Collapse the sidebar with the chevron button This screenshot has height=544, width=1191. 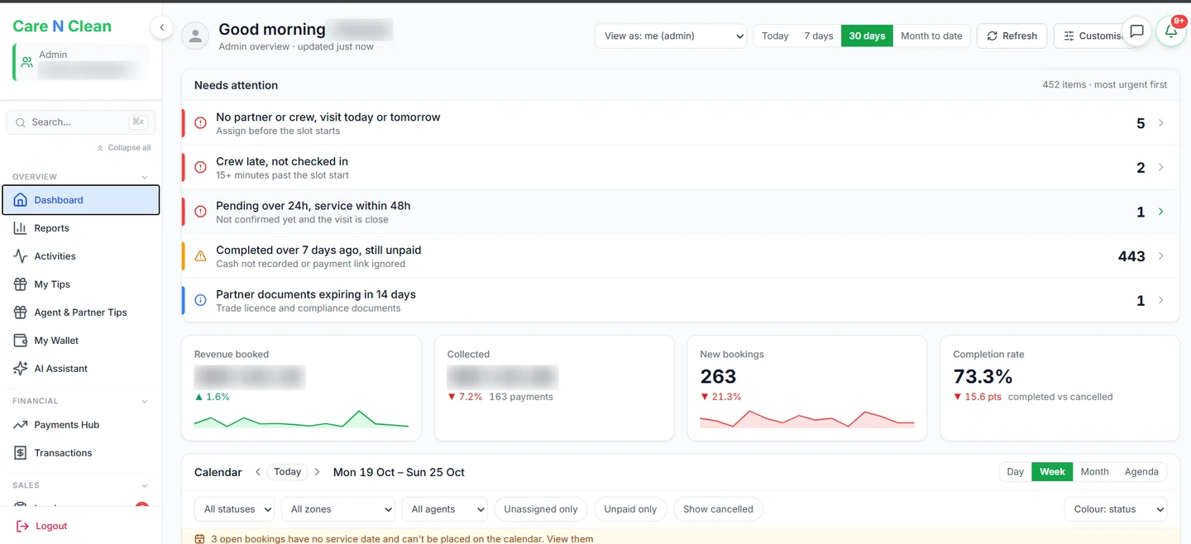click(161, 27)
